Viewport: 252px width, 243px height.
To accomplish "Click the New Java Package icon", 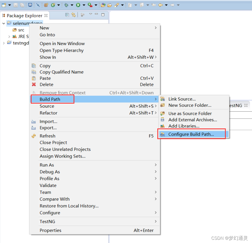I will point(46,5).
